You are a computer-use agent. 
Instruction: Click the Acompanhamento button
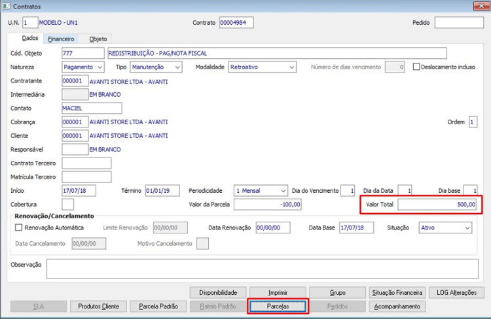tap(397, 306)
